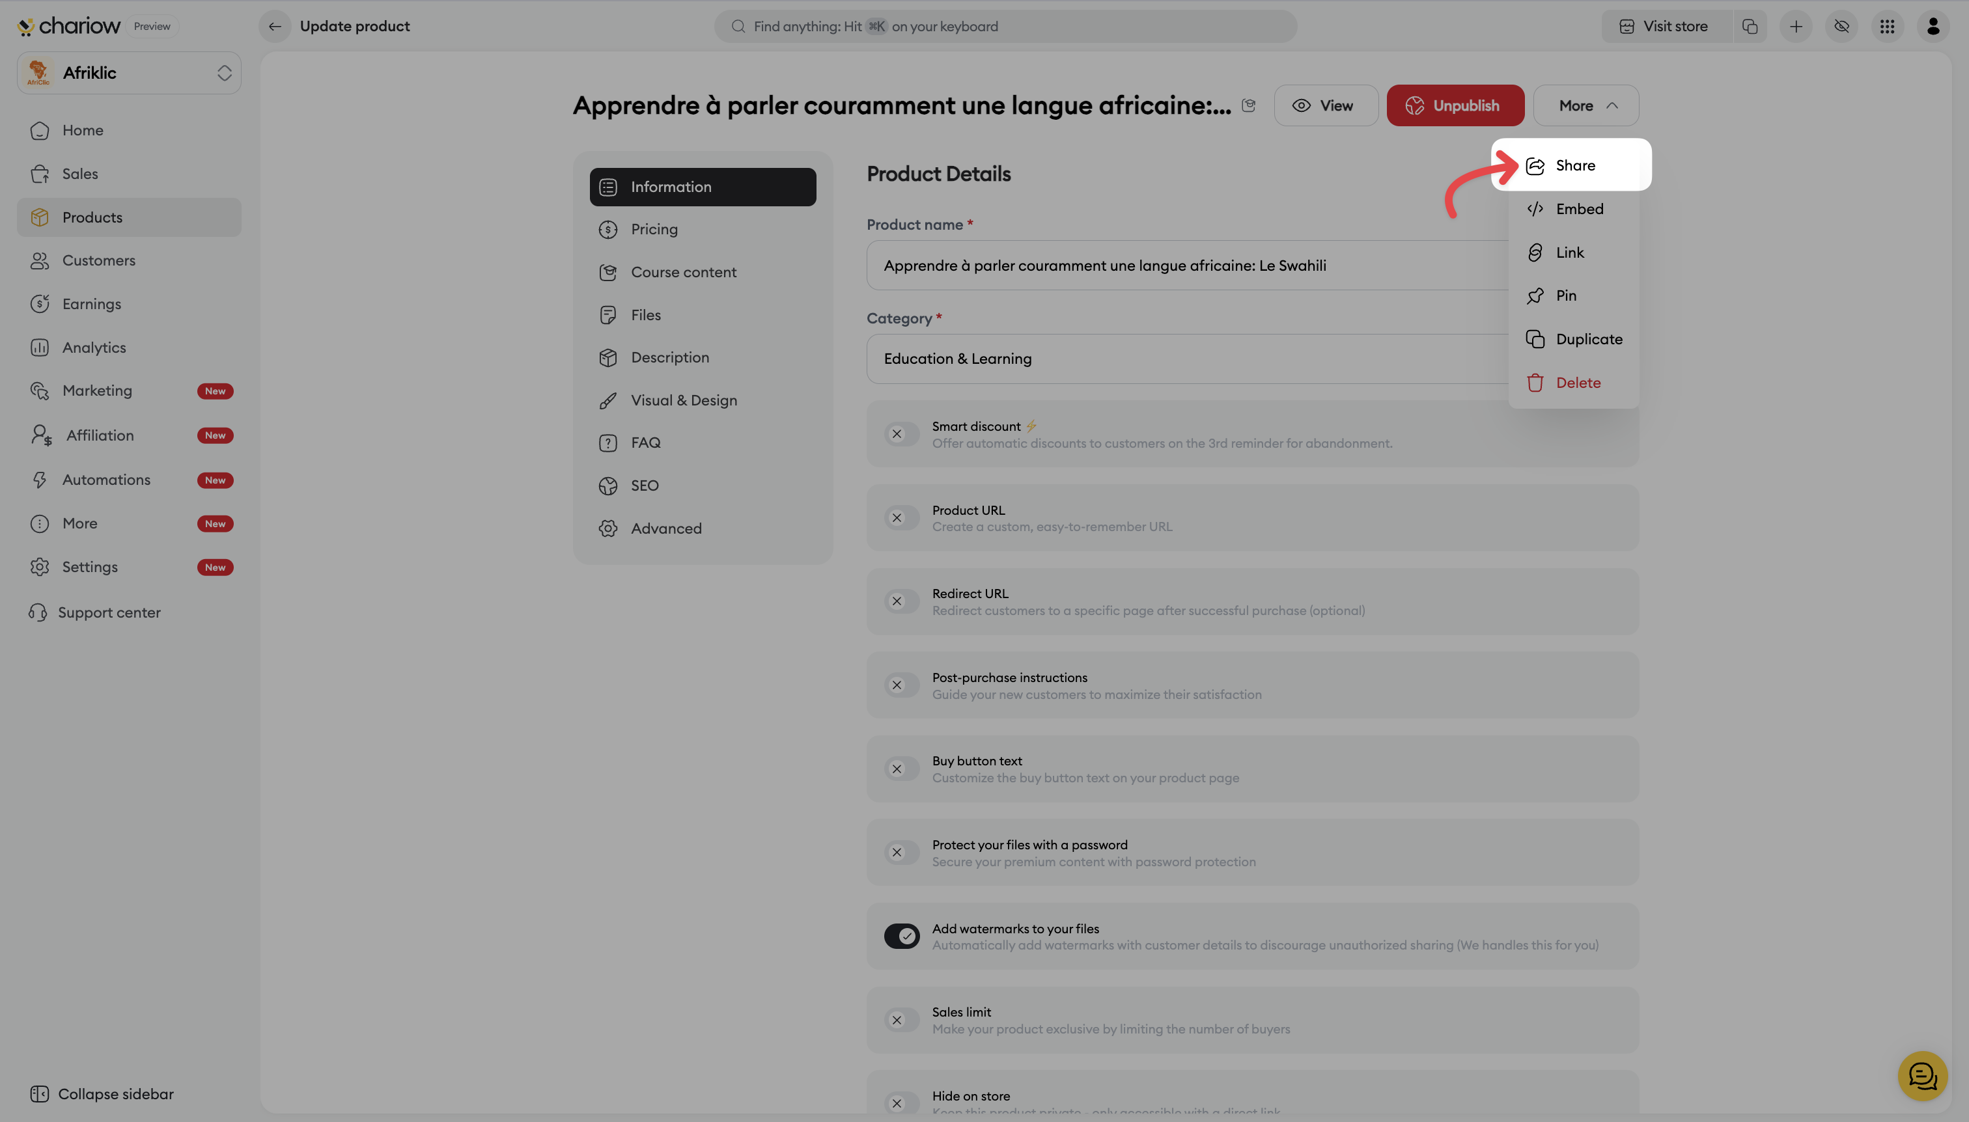Screen dimensions: 1969x1122
Task: Click the crossed-eye visibility icon in header
Action: pyautogui.click(x=1841, y=26)
